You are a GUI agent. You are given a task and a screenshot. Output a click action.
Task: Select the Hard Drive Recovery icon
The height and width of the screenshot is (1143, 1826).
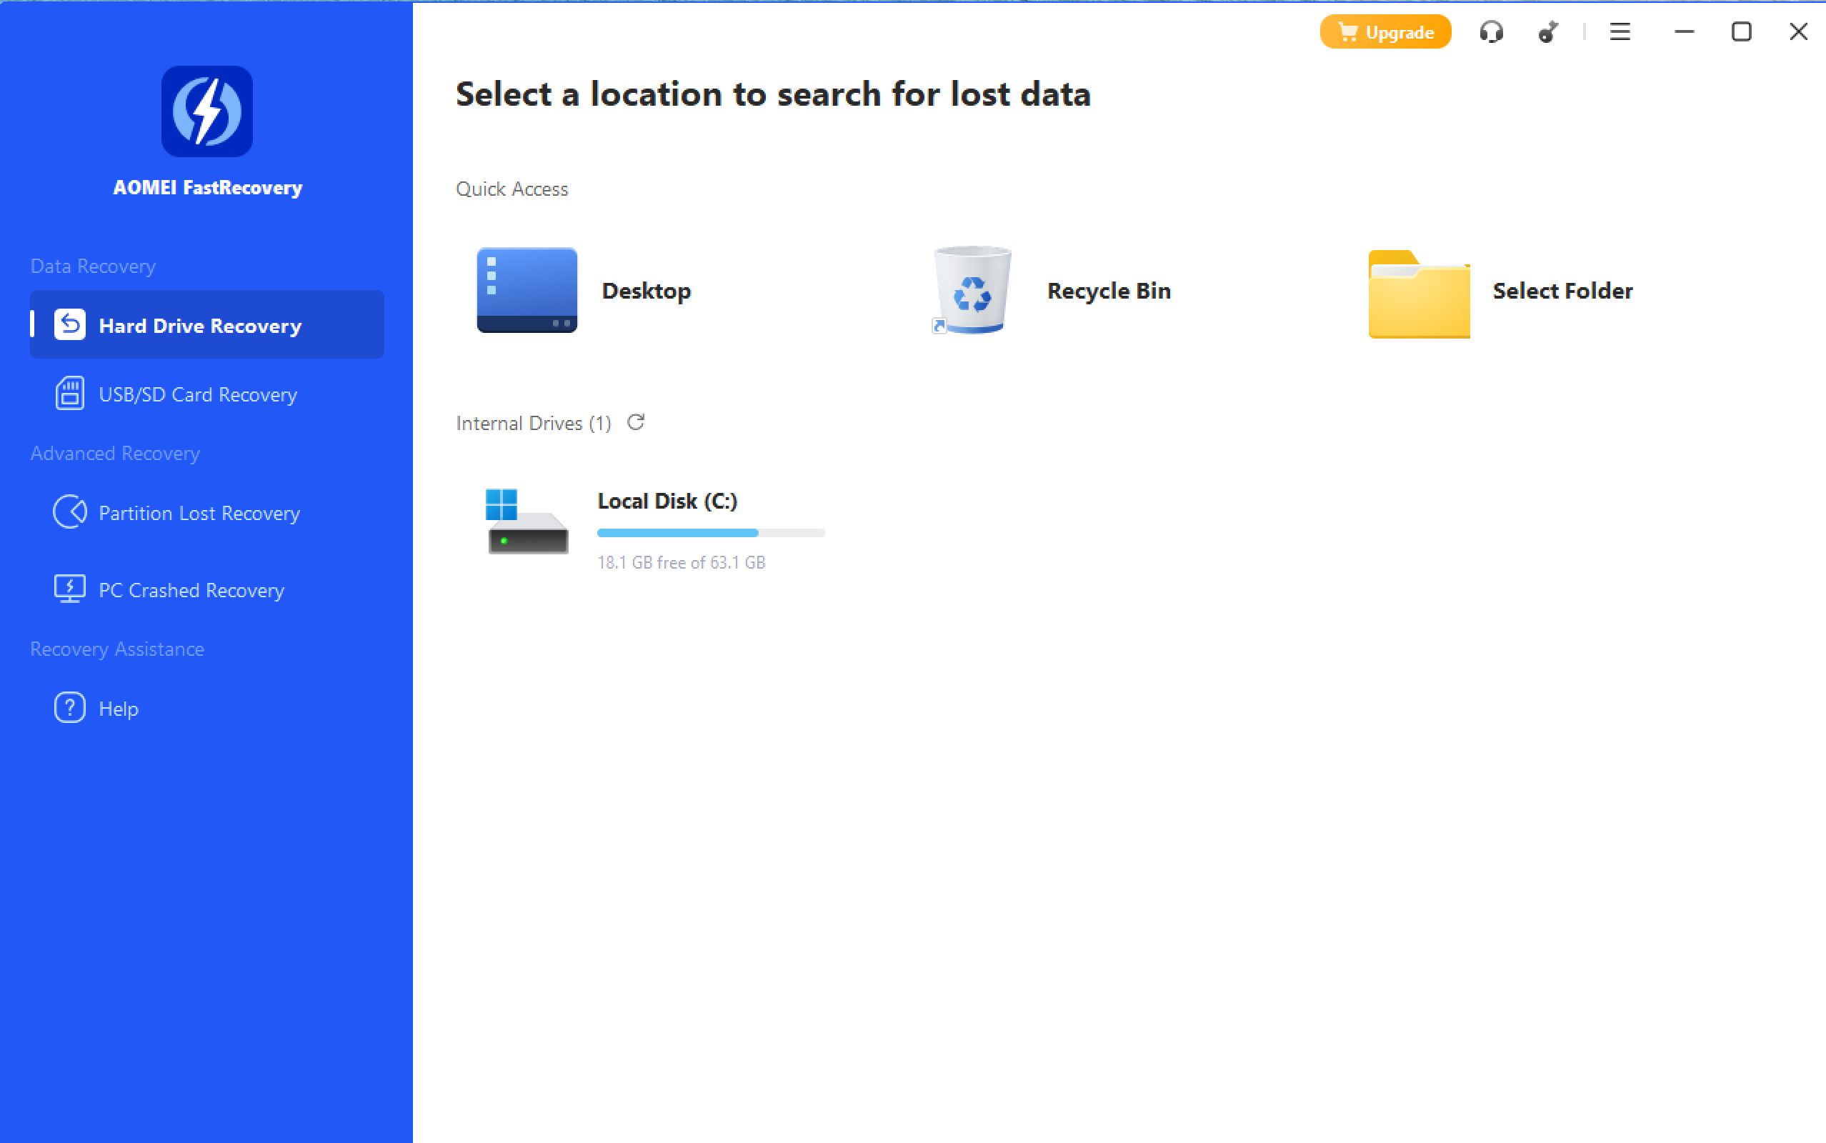69,325
